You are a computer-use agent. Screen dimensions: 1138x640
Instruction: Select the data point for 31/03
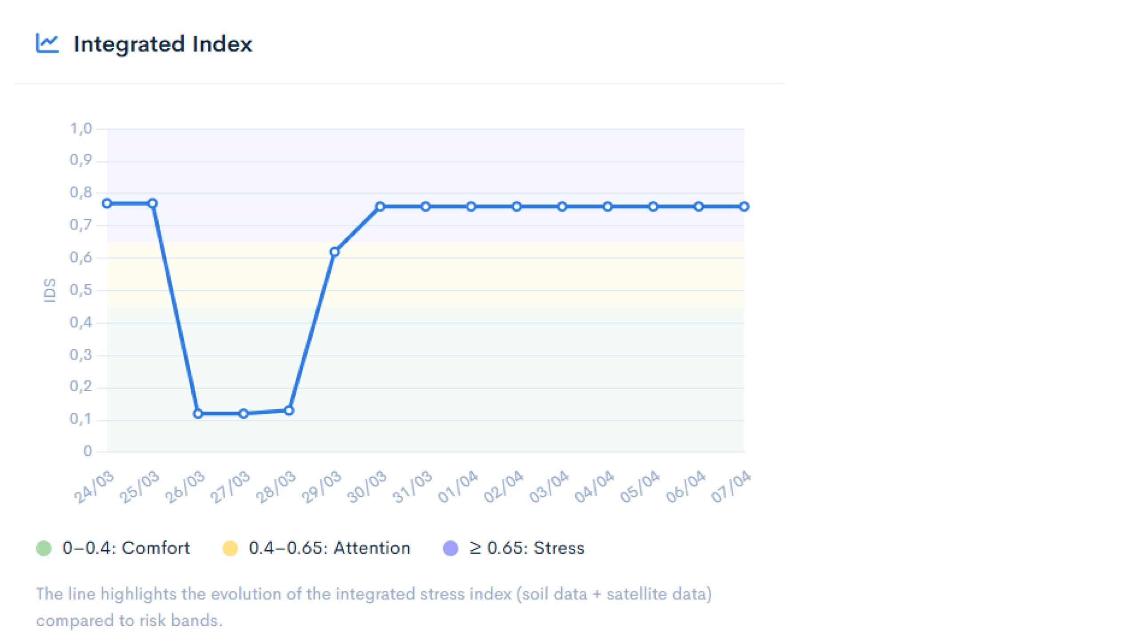click(x=425, y=207)
